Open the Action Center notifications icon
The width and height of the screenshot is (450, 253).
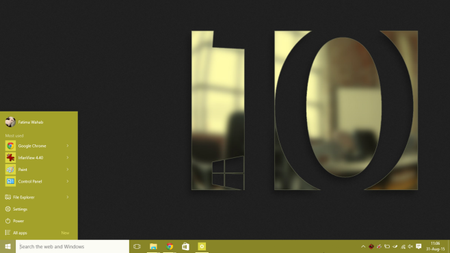(419, 246)
